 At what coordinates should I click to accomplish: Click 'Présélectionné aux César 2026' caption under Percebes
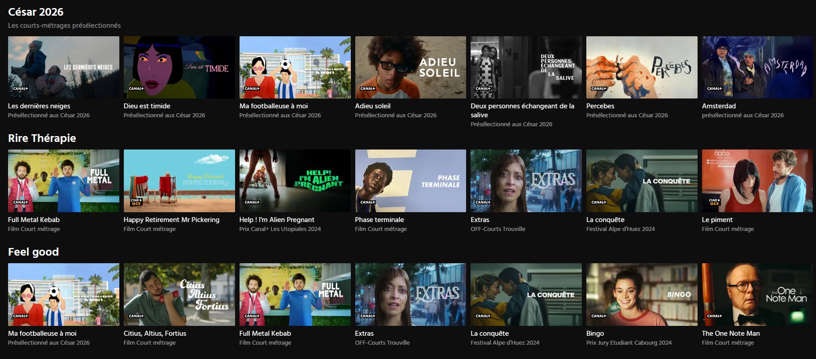627,115
